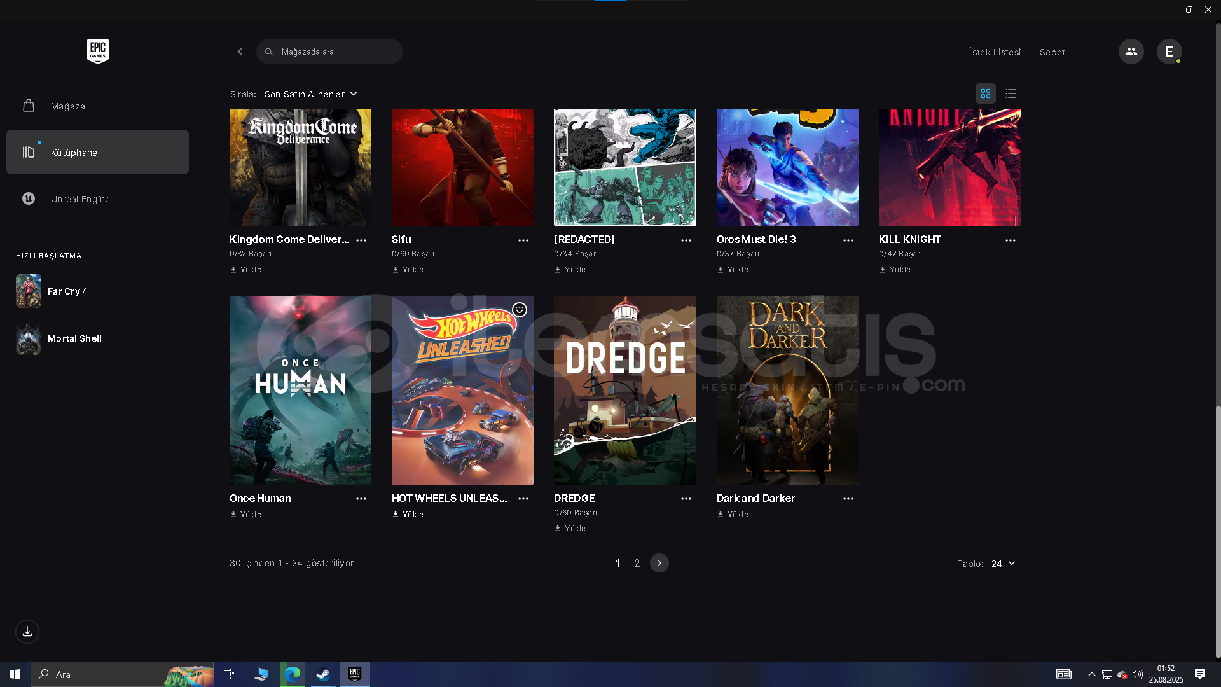Viewport: 1221px width, 687px height.
Task: Go to page 2
Action: pyautogui.click(x=637, y=563)
